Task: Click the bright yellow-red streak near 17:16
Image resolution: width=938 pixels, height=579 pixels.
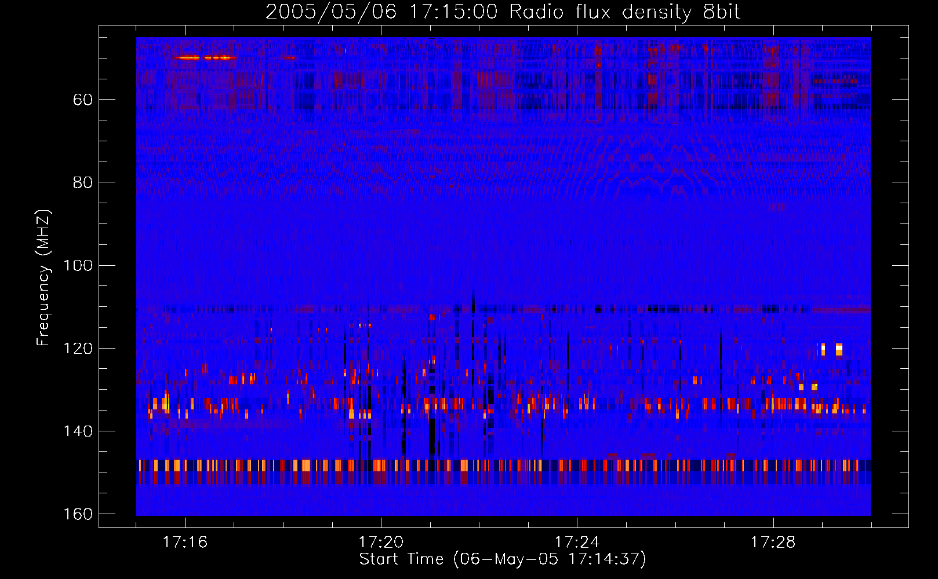Action: click(x=205, y=57)
